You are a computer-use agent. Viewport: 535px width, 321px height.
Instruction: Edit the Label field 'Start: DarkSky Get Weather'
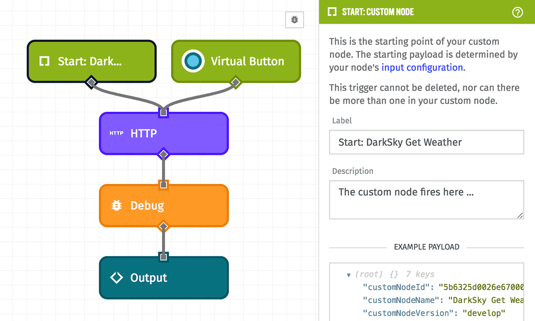point(426,142)
